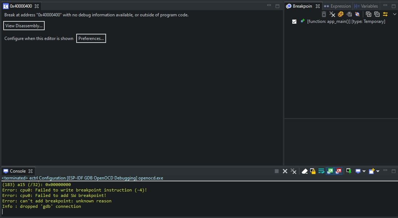This screenshot has height=218, width=398.
Task: Toggle Link with Debug View arrows
Action: [x=385, y=14]
